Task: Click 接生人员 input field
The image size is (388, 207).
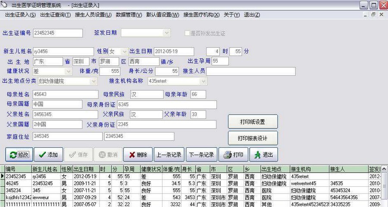Action: click(x=251, y=71)
